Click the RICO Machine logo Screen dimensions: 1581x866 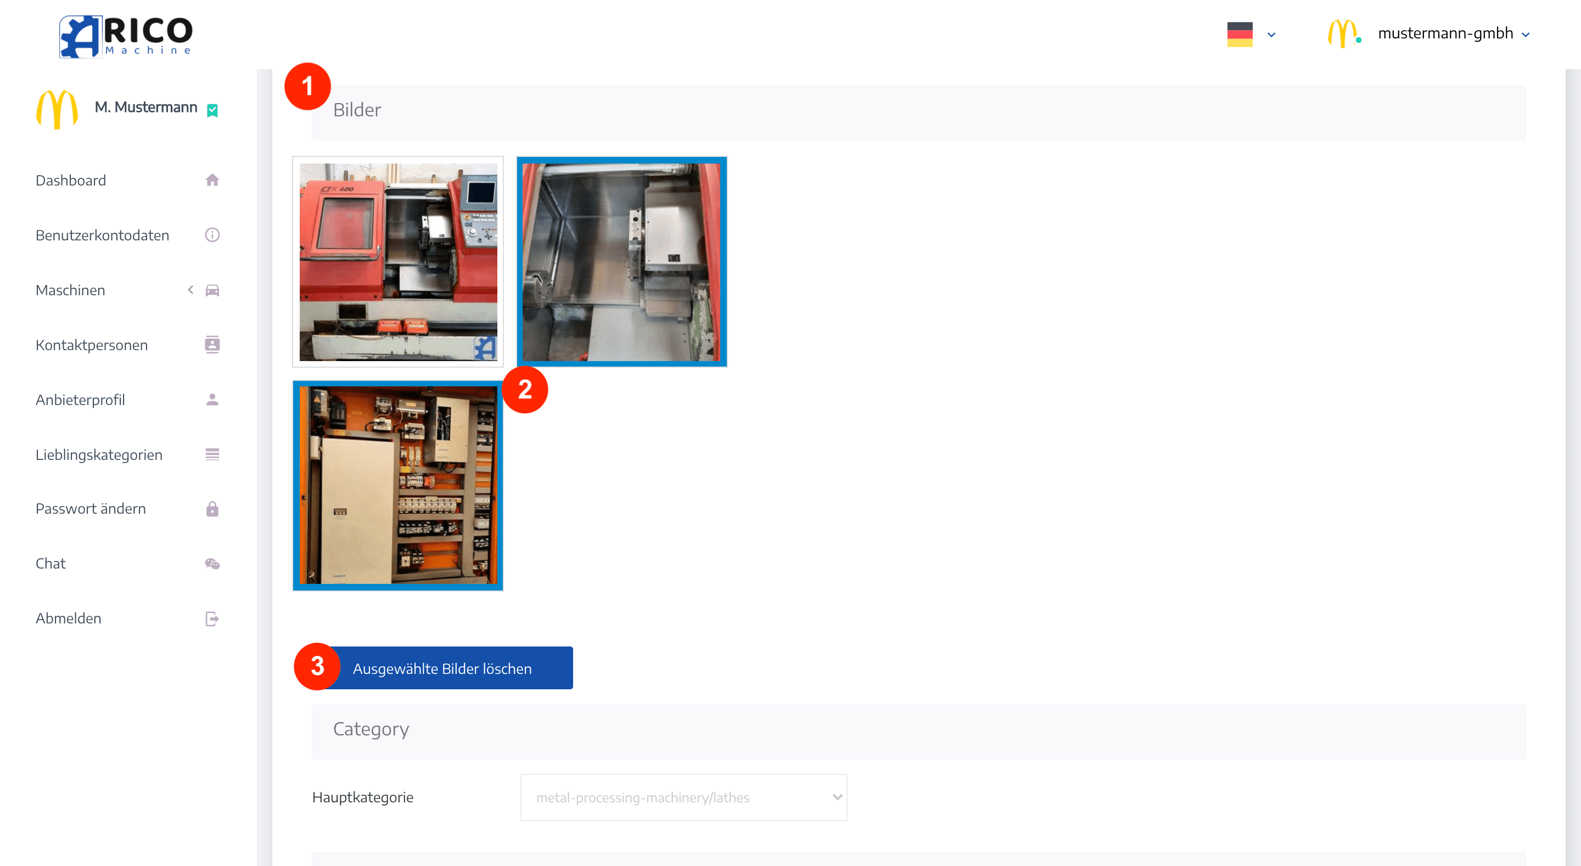(x=126, y=36)
